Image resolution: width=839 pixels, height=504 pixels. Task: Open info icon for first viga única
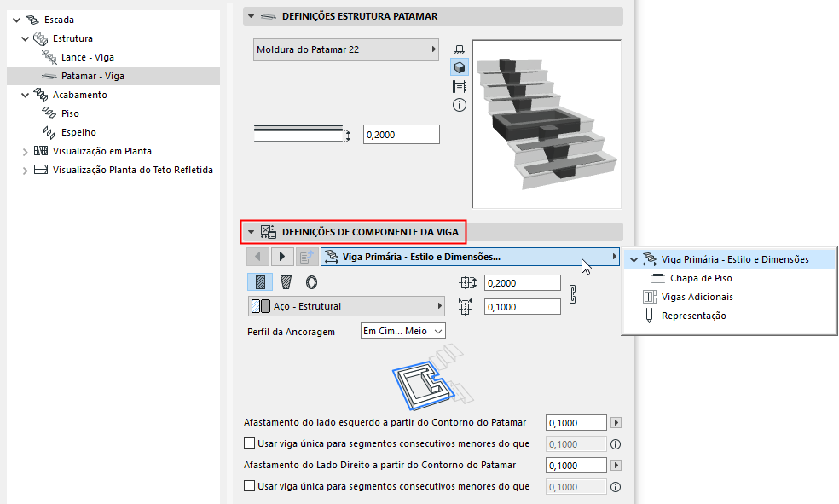tap(616, 444)
